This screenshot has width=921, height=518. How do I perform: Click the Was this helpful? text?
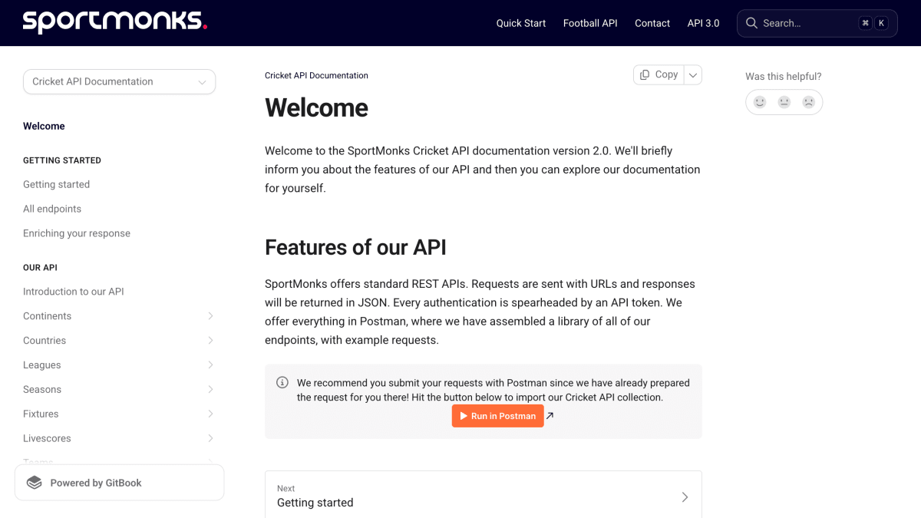pos(784,77)
